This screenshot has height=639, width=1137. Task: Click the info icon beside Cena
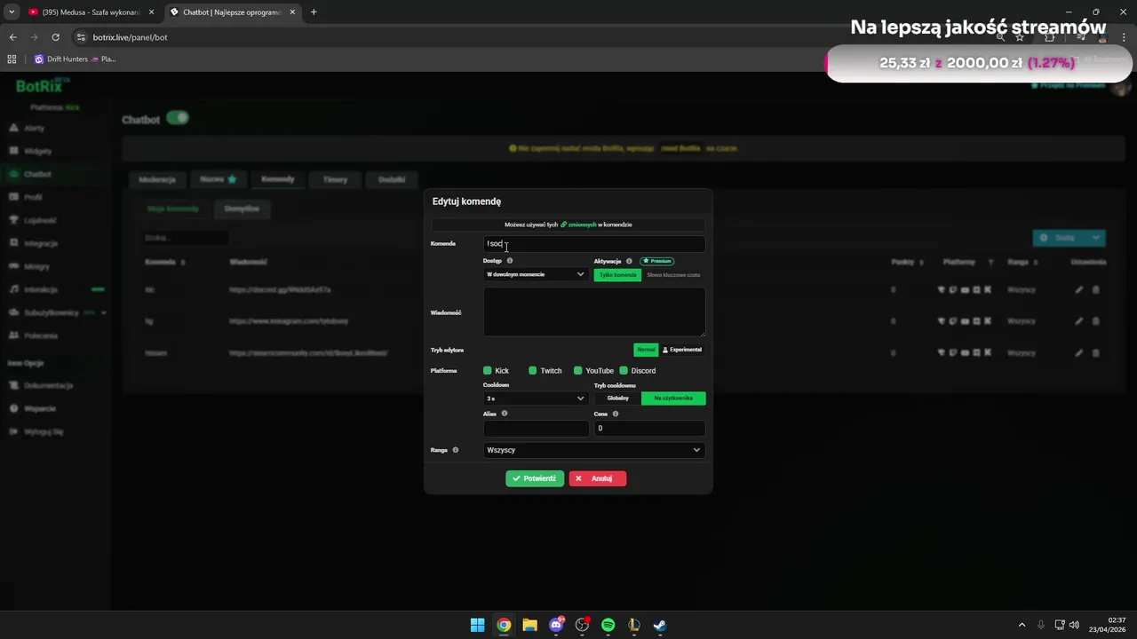coord(616,414)
